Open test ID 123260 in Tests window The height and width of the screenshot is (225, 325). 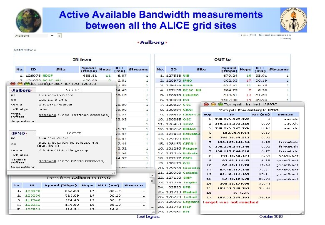click(x=32, y=195)
